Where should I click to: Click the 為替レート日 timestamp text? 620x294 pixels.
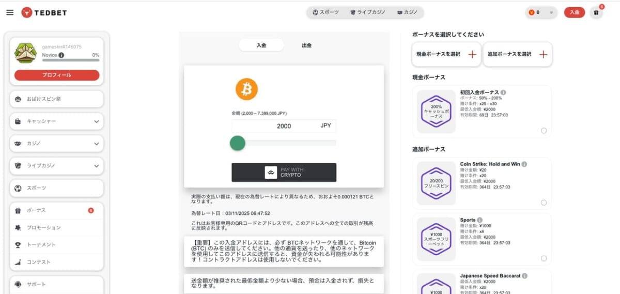point(230,213)
